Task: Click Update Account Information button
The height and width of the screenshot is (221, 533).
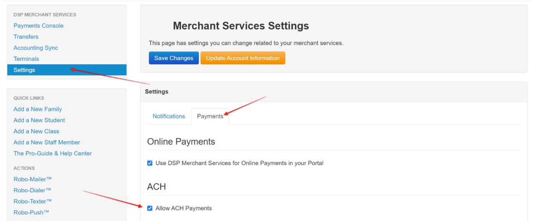Action: point(243,58)
